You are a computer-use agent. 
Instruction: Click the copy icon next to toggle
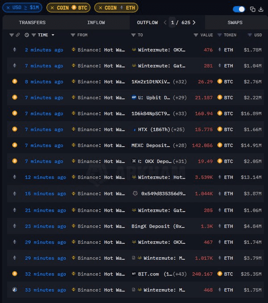(252, 9)
